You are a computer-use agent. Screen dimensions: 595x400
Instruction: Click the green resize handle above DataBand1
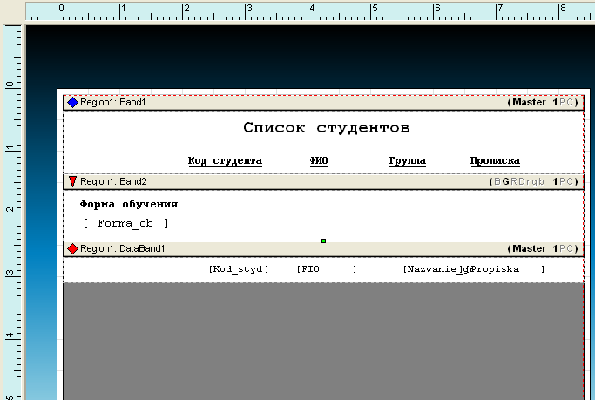coord(324,241)
